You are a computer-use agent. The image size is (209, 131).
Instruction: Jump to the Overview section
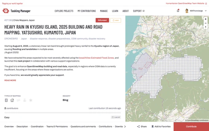pos(9,126)
